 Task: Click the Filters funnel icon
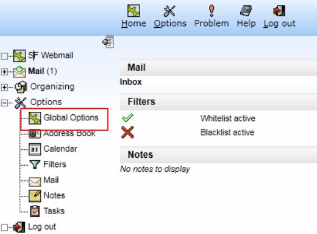tap(35, 164)
